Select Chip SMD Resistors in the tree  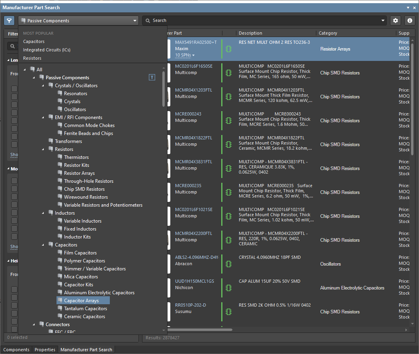(x=84, y=189)
